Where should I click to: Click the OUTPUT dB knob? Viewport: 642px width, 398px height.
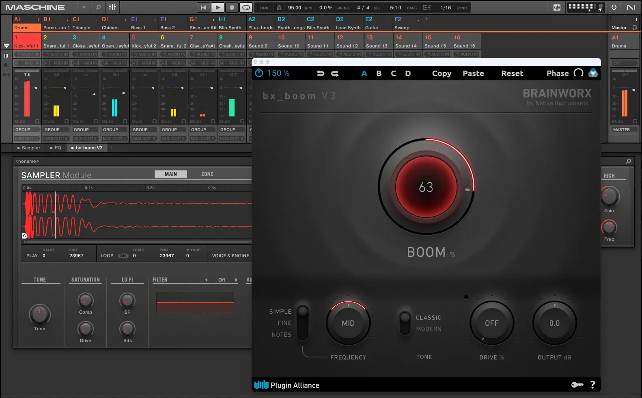tap(554, 323)
